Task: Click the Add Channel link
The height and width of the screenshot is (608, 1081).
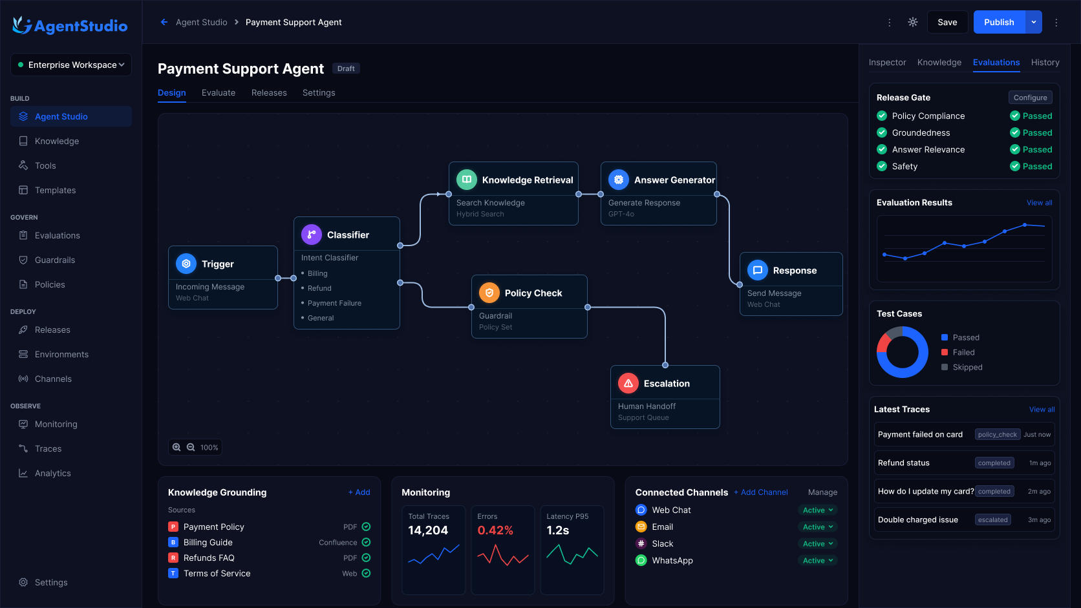Action: [761, 492]
